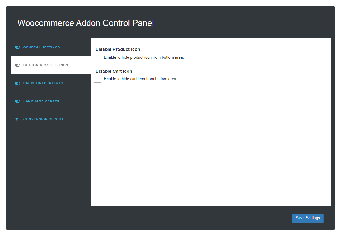Click the 'Disable Product Icon' heading

point(118,49)
